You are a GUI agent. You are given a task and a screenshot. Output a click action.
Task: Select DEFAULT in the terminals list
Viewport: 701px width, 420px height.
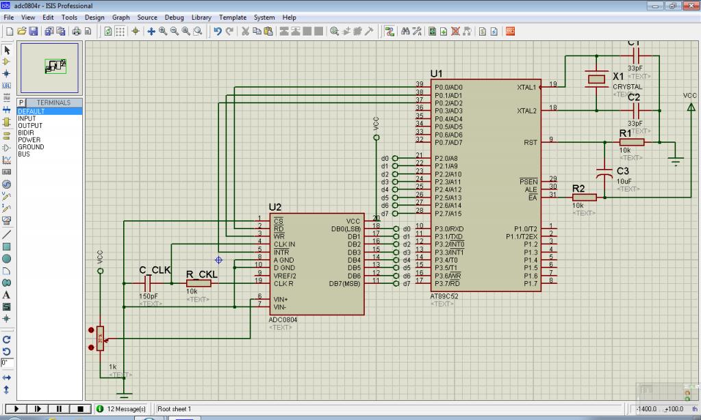point(49,111)
